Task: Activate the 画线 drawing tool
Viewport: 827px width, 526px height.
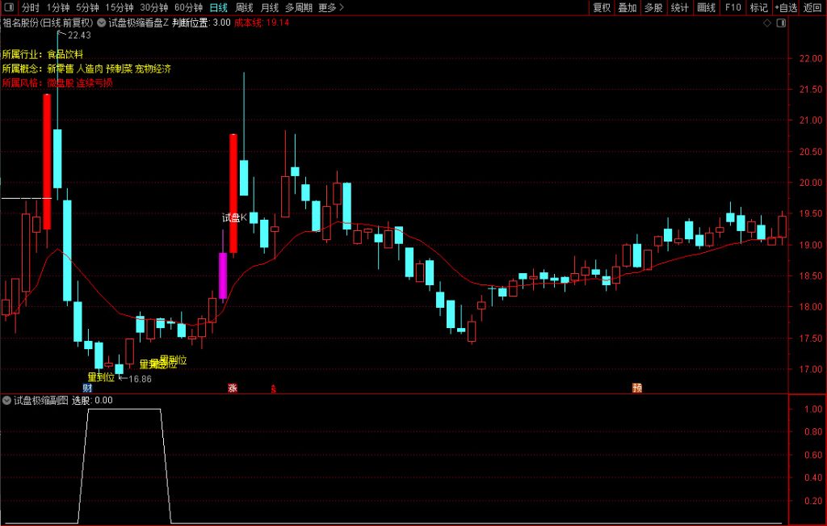Action: (x=706, y=7)
